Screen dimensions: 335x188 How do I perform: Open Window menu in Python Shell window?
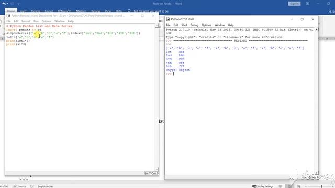219,25
